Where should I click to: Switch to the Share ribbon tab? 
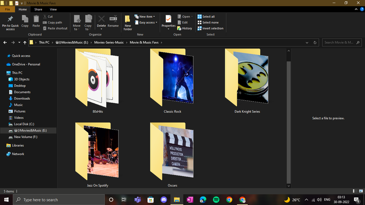click(x=38, y=9)
